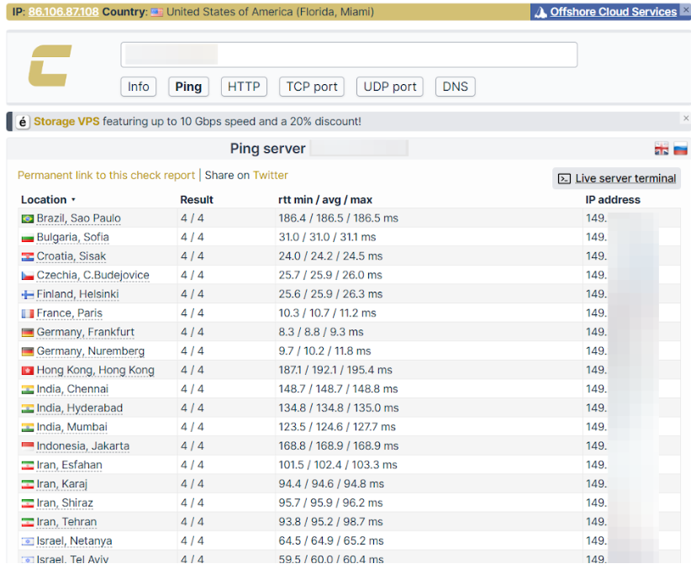Click the Iran, Karaj location link
The height and width of the screenshot is (569, 691).
pyautogui.click(x=62, y=484)
